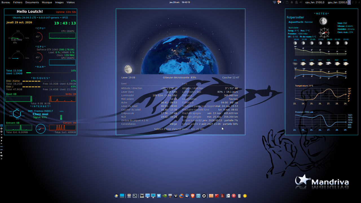Click the "Gibeuse décroissante 83%" moon phase text
The width and height of the screenshot is (361, 203).
click(179, 78)
